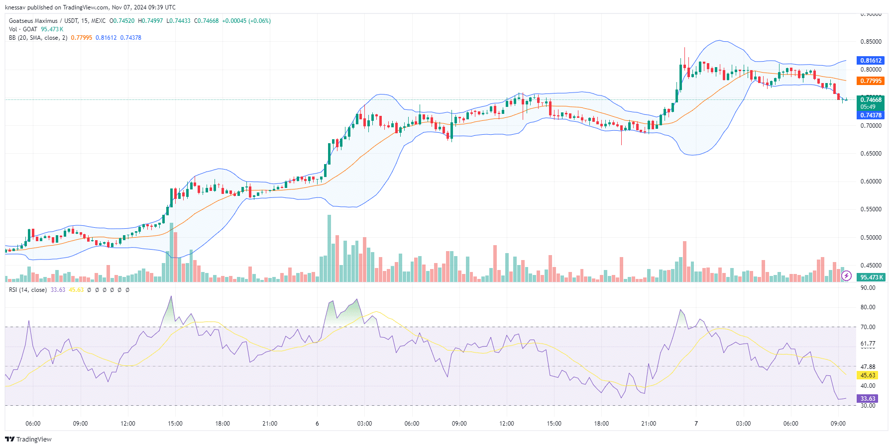The height and width of the screenshot is (448, 893).
Task: Click the purple lightning bolt icon
Action: point(846,275)
